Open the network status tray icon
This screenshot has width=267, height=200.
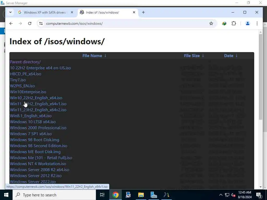[x=227, y=195]
